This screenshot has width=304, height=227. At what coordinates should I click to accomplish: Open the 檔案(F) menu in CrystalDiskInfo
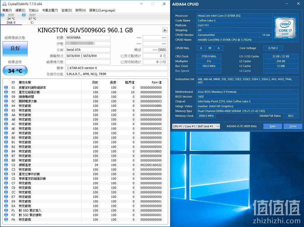coord(7,10)
